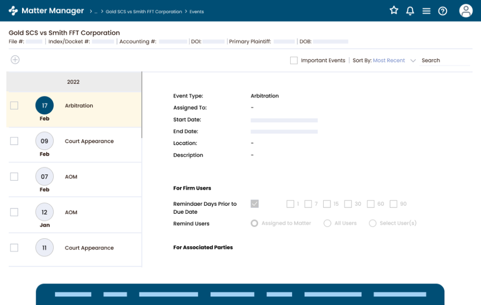Click the Sort By dropdown chevron
This screenshot has height=305, width=481.
coord(413,61)
